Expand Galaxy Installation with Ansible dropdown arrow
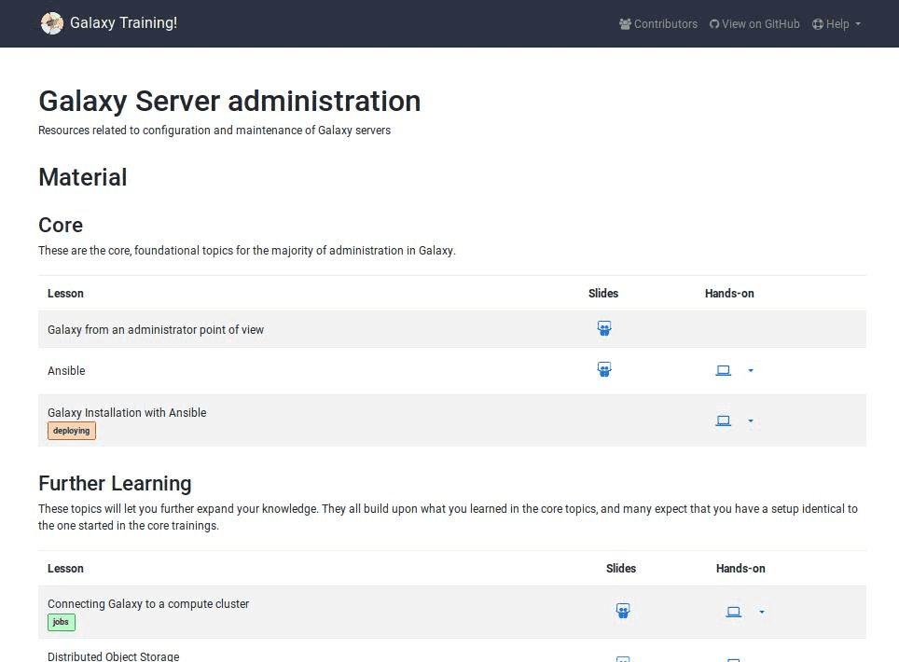Viewport: 899px width, 662px height. coord(751,421)
